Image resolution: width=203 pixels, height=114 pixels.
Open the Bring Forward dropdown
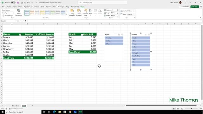pyautogui.click(x=72, y=16)
